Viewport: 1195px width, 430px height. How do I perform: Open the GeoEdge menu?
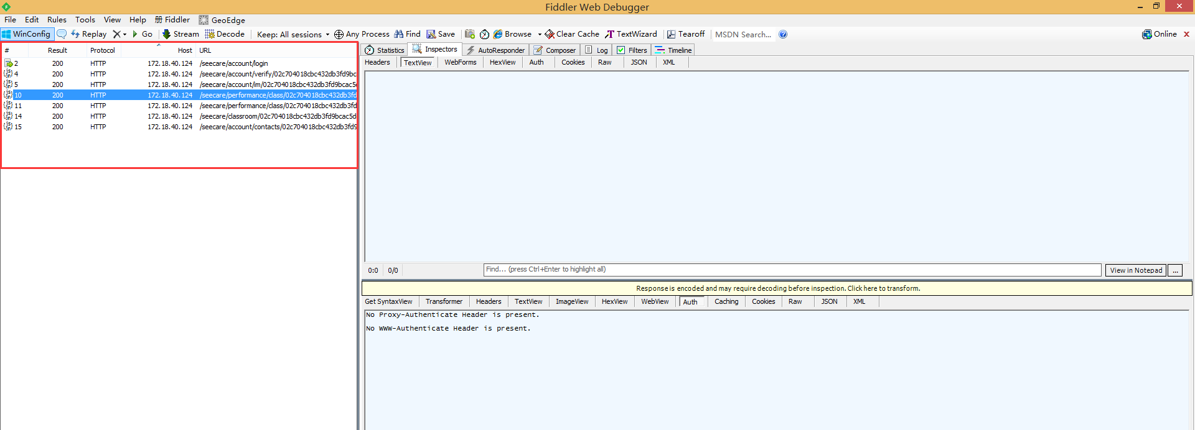click(222, 20)
